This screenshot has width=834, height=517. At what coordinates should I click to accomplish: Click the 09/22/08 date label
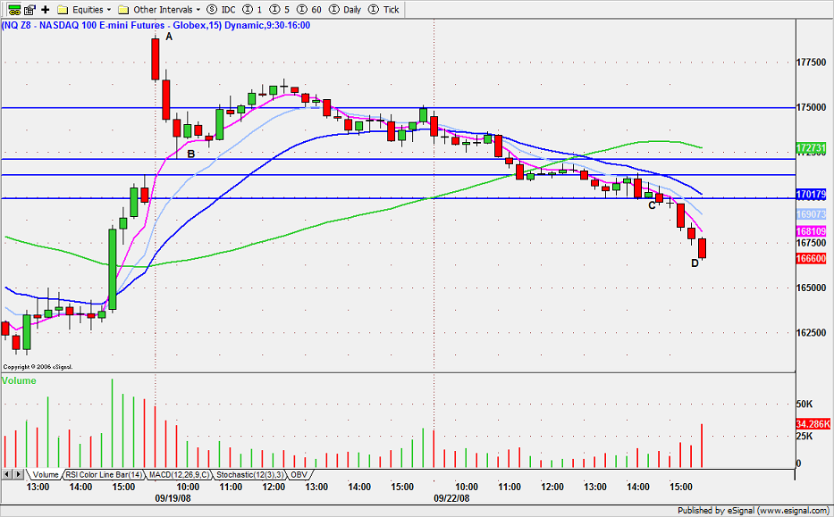[x=451, y=499]
